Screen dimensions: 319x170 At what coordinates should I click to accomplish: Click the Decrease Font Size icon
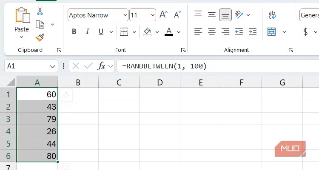coord(179,15)
